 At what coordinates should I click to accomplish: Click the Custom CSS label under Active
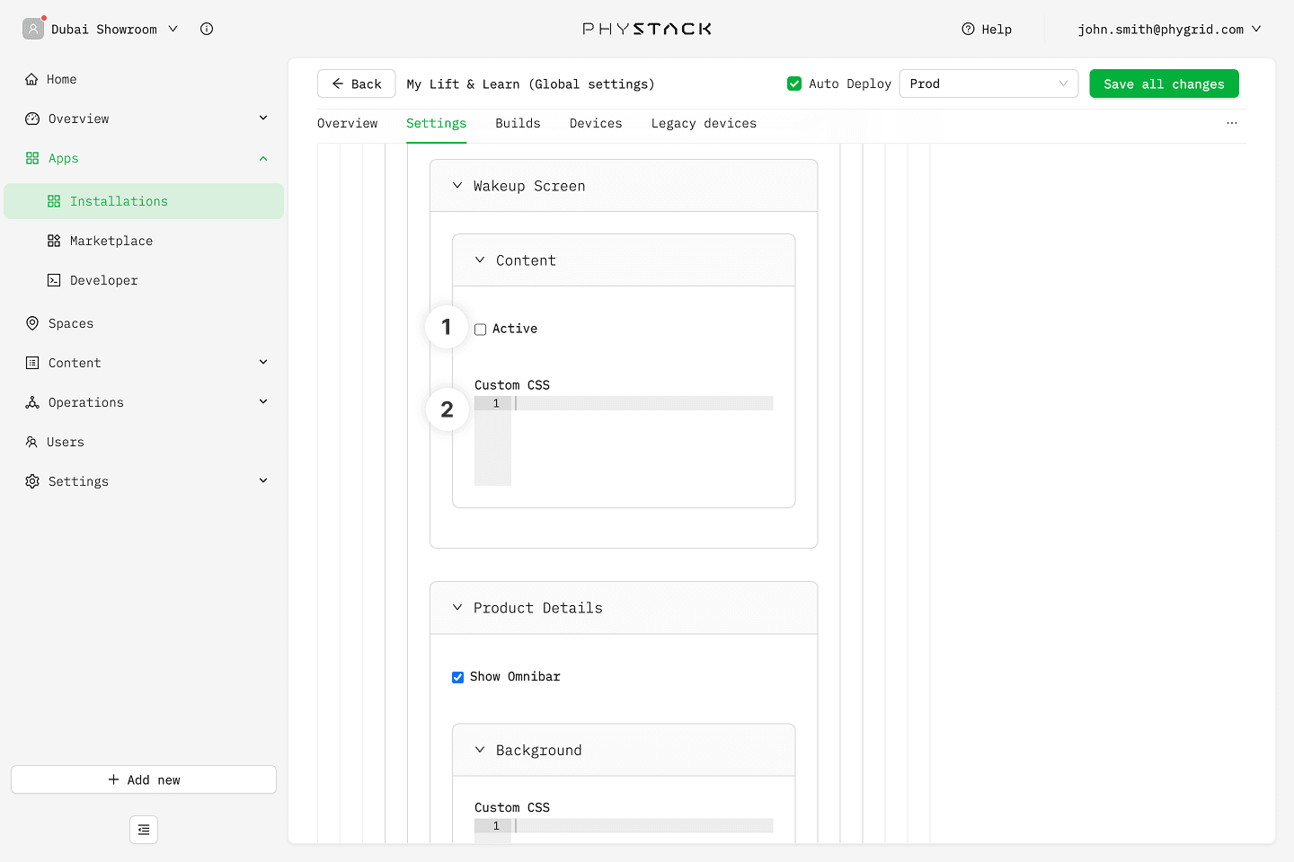point(512,385)
